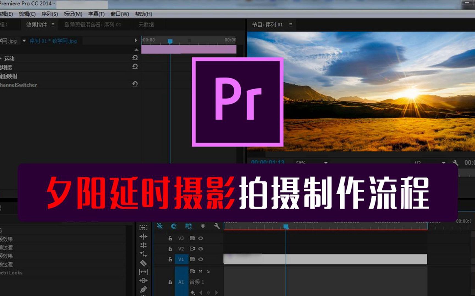Screen dimensions: 475x296
Task: Target the A1 audio track header
Action: (181, 281)
